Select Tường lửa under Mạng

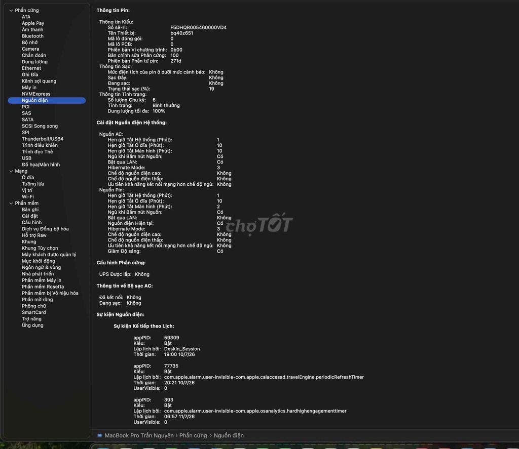point(33,184)
